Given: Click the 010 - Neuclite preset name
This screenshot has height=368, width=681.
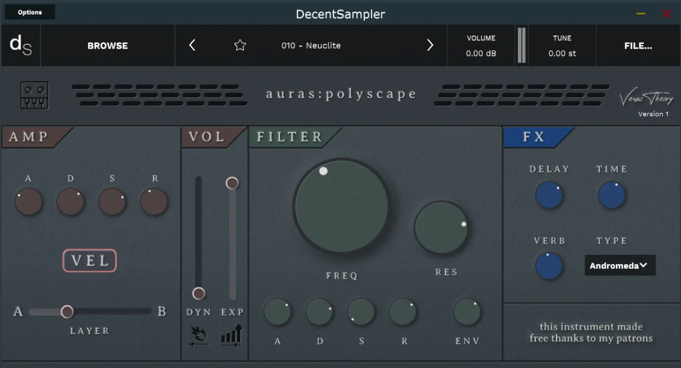Looking at the screenshot, I should (x=311, y=46).
